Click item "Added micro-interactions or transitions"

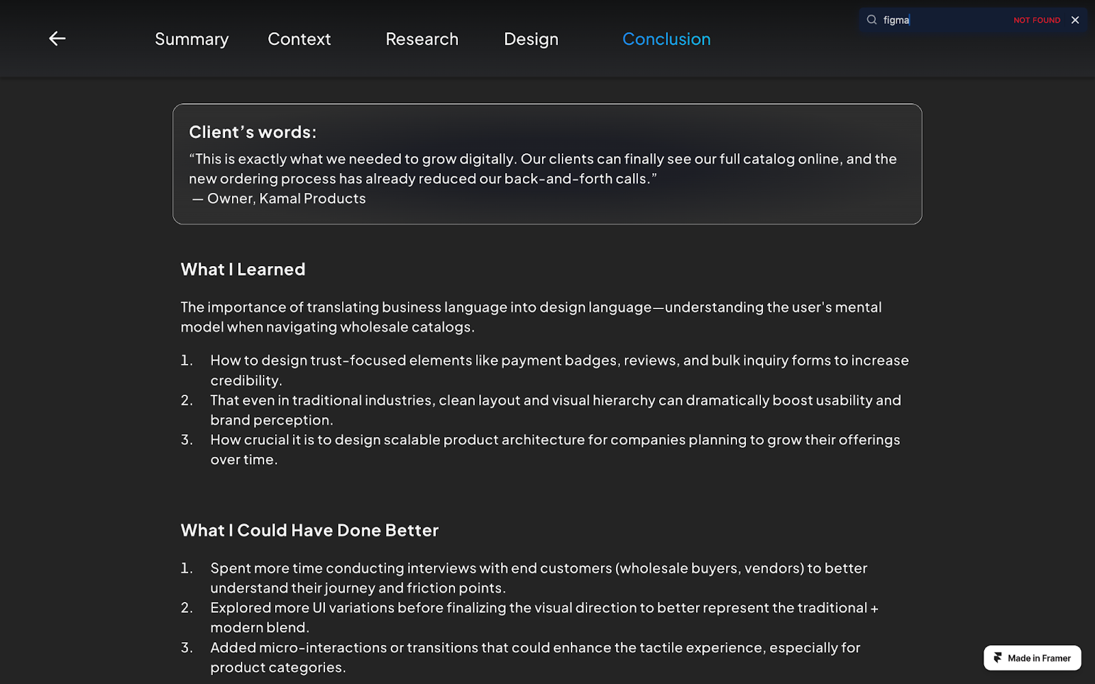pyautogui.click(x=535, y=657)
